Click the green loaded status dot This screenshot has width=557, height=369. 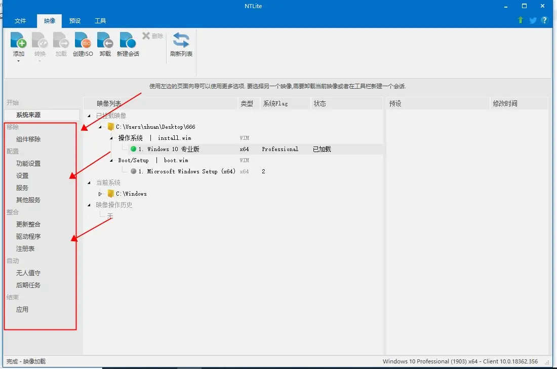click(x=134, y=149)
